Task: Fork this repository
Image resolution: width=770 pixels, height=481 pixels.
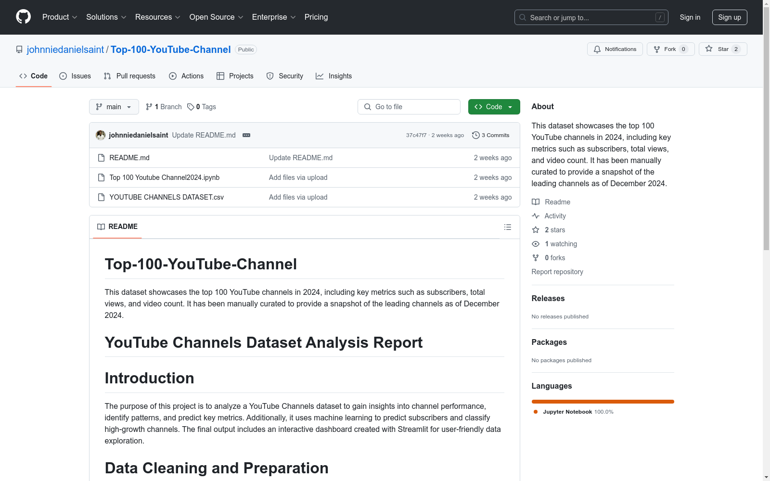Action: (x=670, y=49)
